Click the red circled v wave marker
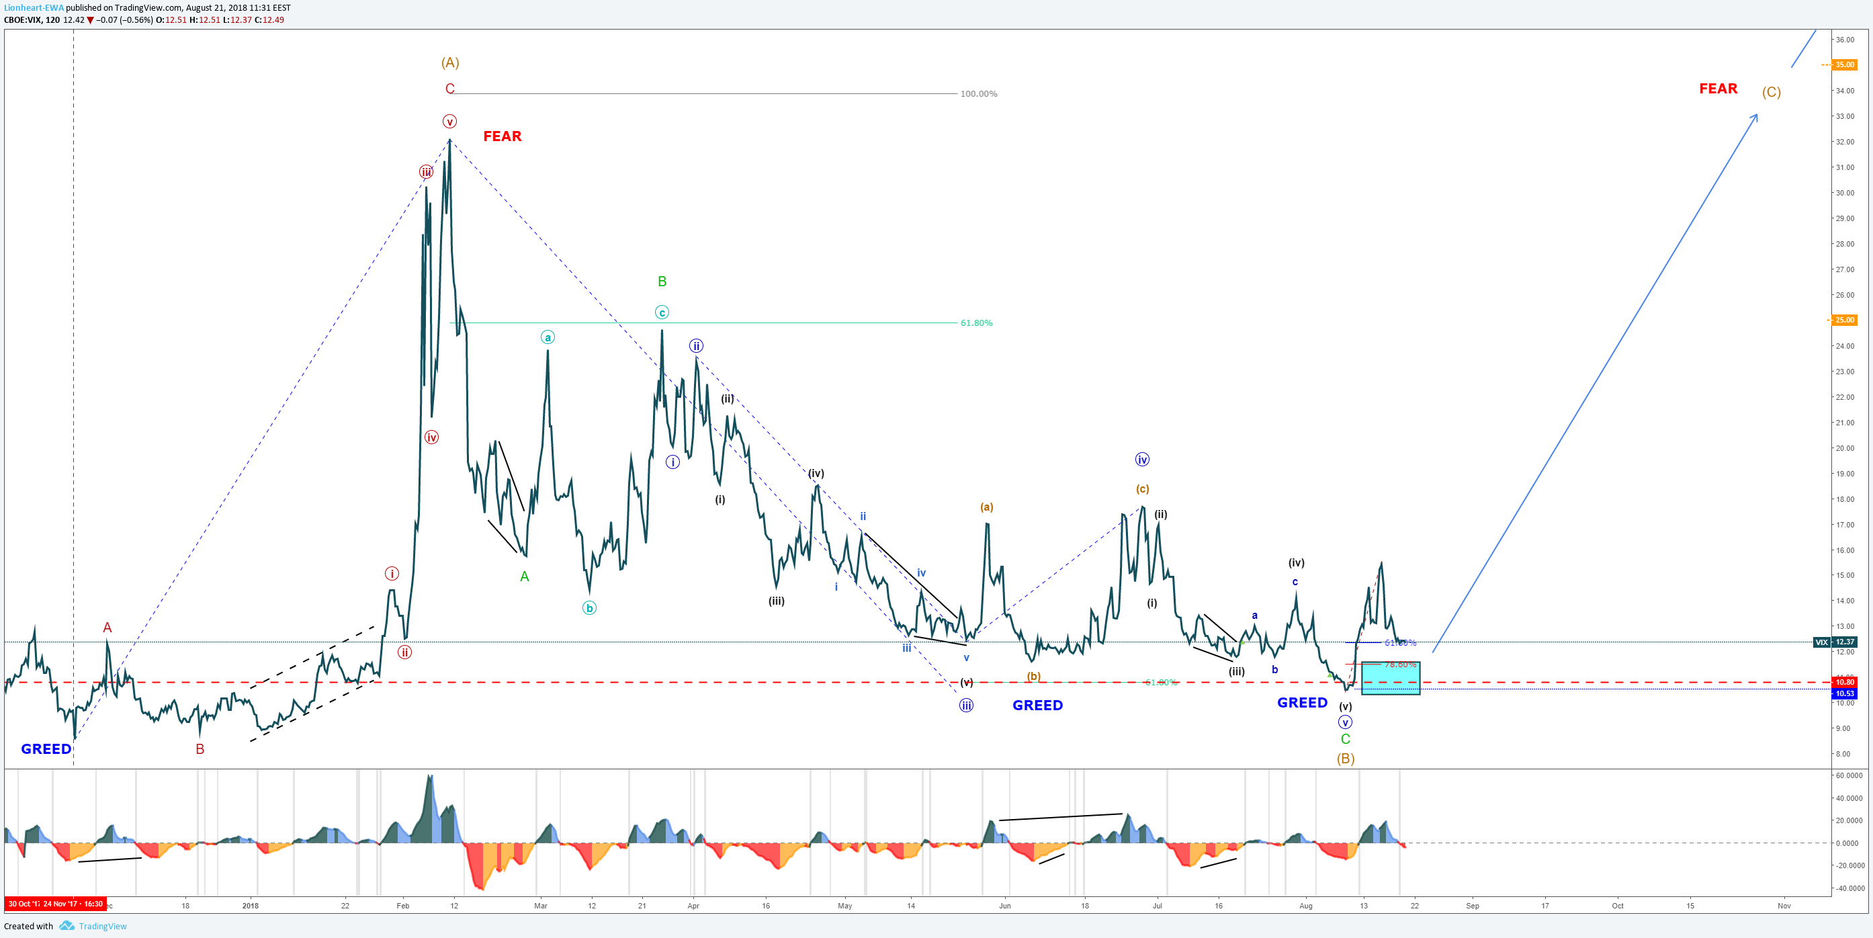 [449, 122]
